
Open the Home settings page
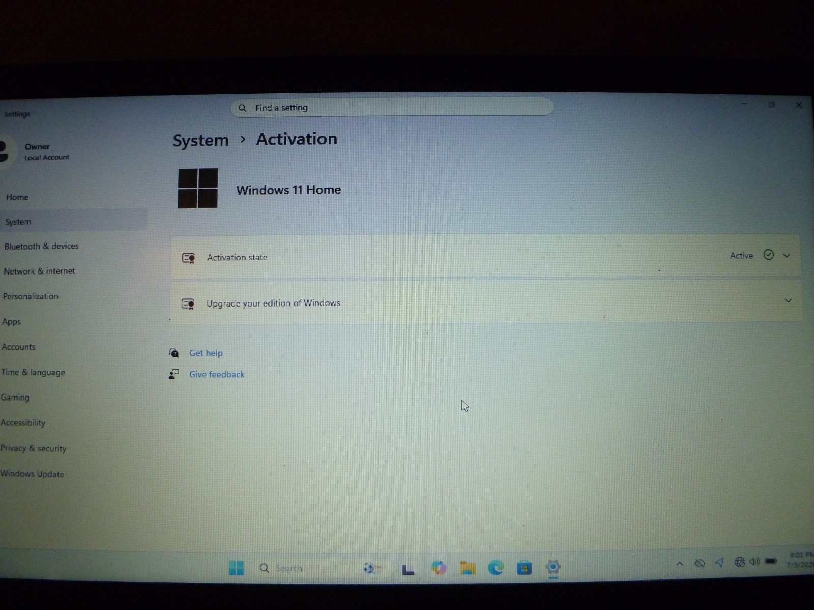pos(17,197)
